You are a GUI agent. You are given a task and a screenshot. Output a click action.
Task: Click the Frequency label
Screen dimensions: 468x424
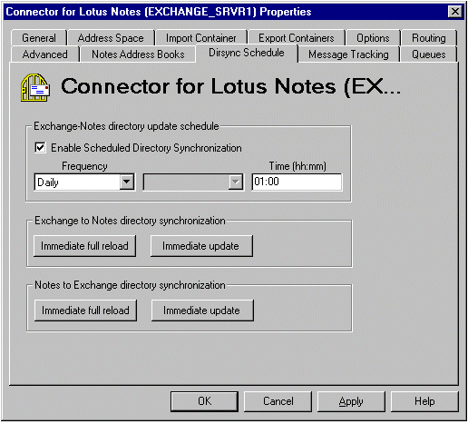click(x=84, y=166)
